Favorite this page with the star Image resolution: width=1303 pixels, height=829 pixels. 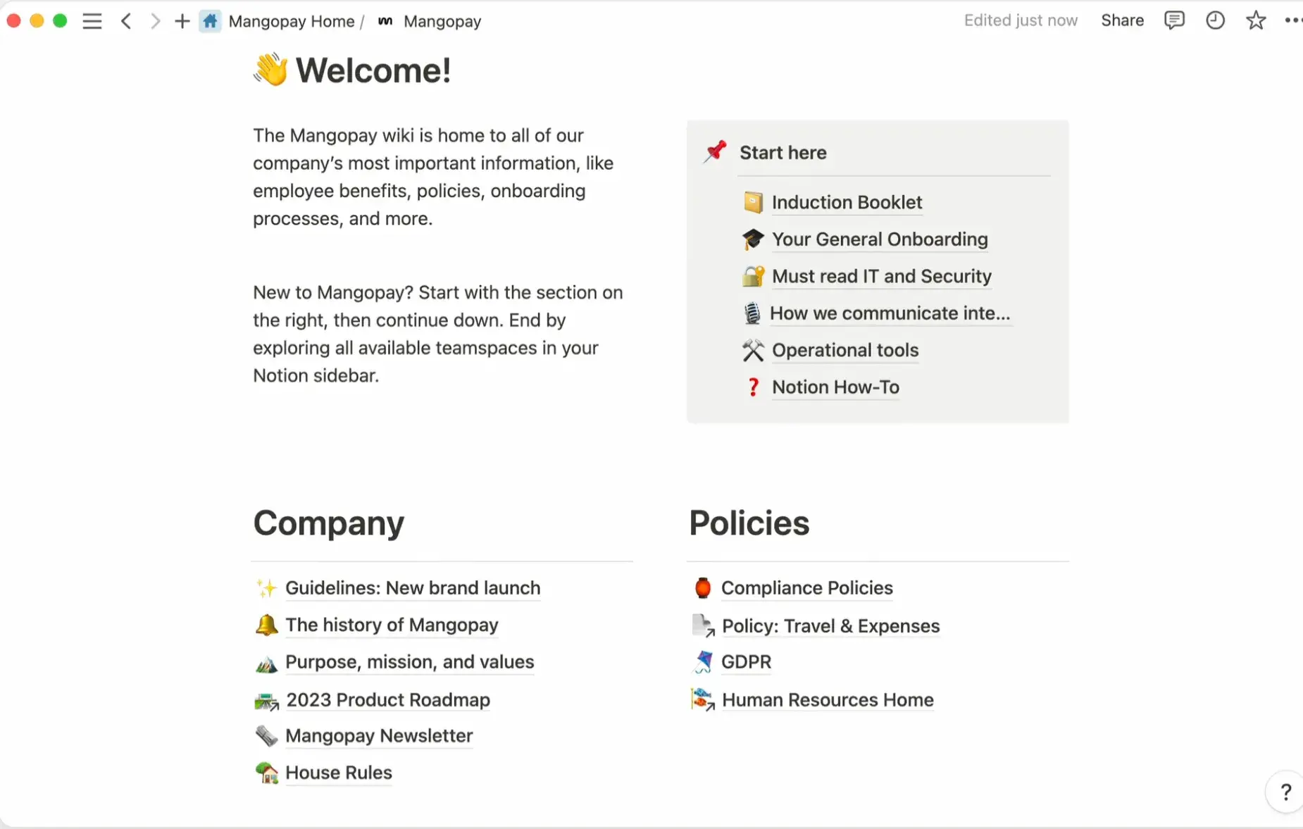pyautogui.click(x=1255, y=20)
